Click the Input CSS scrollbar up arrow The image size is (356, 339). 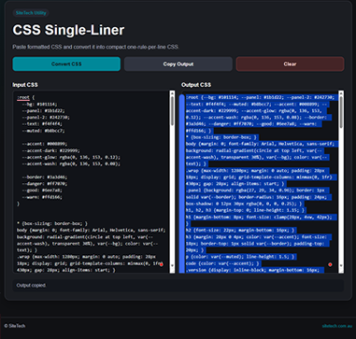(172, 93)
